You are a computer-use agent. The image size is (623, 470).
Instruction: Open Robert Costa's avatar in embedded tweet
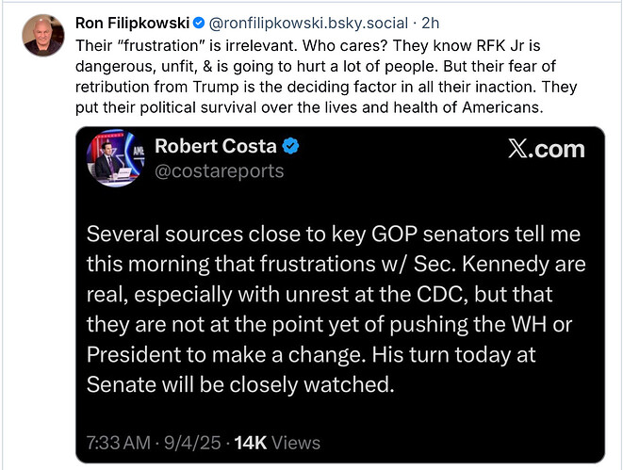116,158
